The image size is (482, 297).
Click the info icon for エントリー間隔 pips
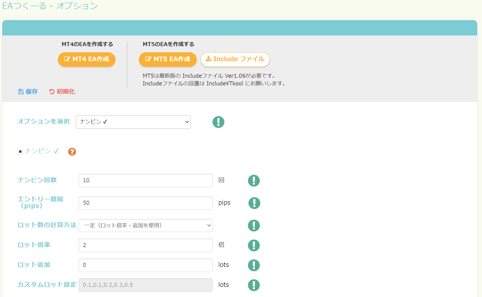[x=254, y=203]
